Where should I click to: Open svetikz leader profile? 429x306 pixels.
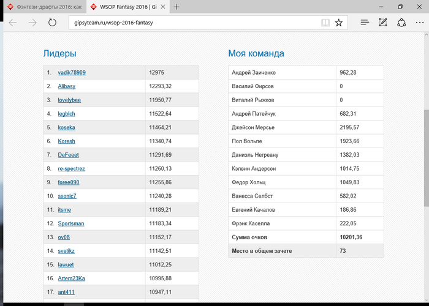click(66, 251)
